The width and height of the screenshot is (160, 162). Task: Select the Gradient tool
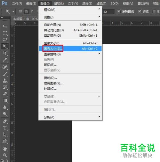5,100
